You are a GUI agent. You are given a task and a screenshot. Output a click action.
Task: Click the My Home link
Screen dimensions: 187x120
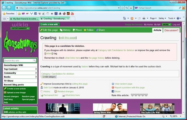148,24
